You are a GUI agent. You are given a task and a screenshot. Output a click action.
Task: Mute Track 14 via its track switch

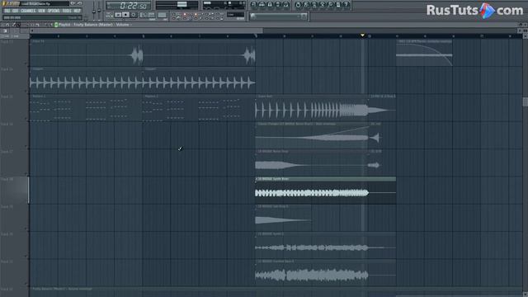26,91
